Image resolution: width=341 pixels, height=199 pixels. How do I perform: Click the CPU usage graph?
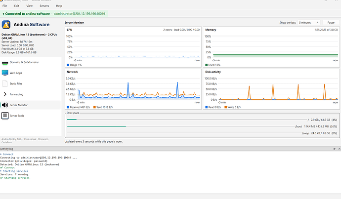click(x=136, y=47)
